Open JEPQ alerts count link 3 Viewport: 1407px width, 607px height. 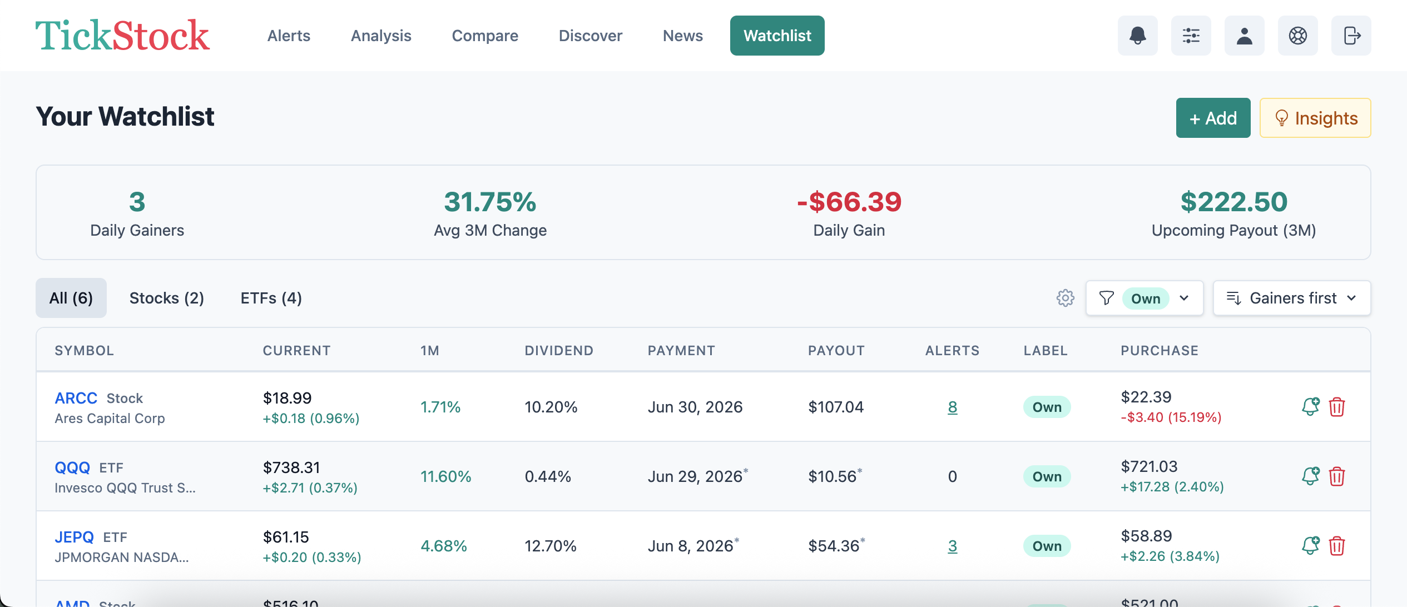[x=953, y=546]
